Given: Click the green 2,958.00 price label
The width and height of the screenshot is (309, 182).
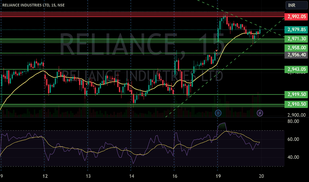Looking at the screenshot, I should tap(296, 48).
